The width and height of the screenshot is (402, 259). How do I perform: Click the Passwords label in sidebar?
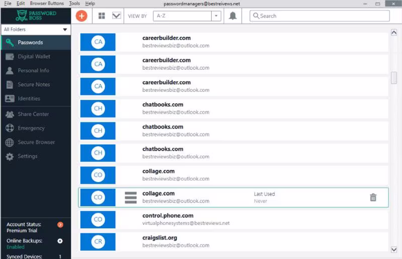click(30, 43)
